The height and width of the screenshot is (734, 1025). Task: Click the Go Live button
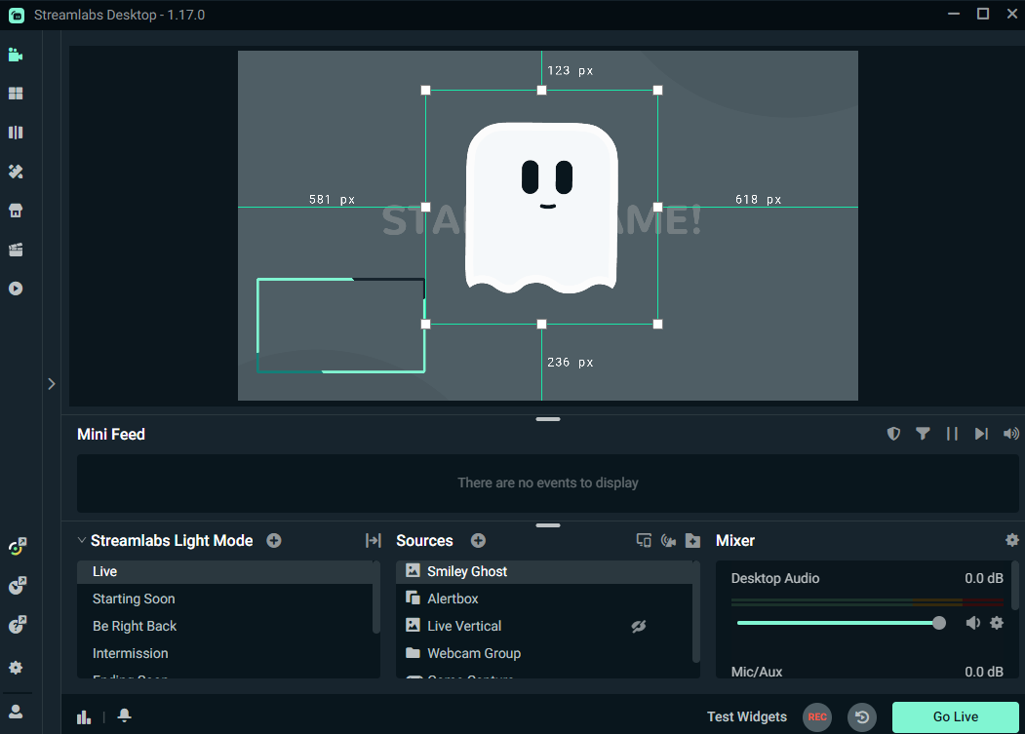click(954, 716)
